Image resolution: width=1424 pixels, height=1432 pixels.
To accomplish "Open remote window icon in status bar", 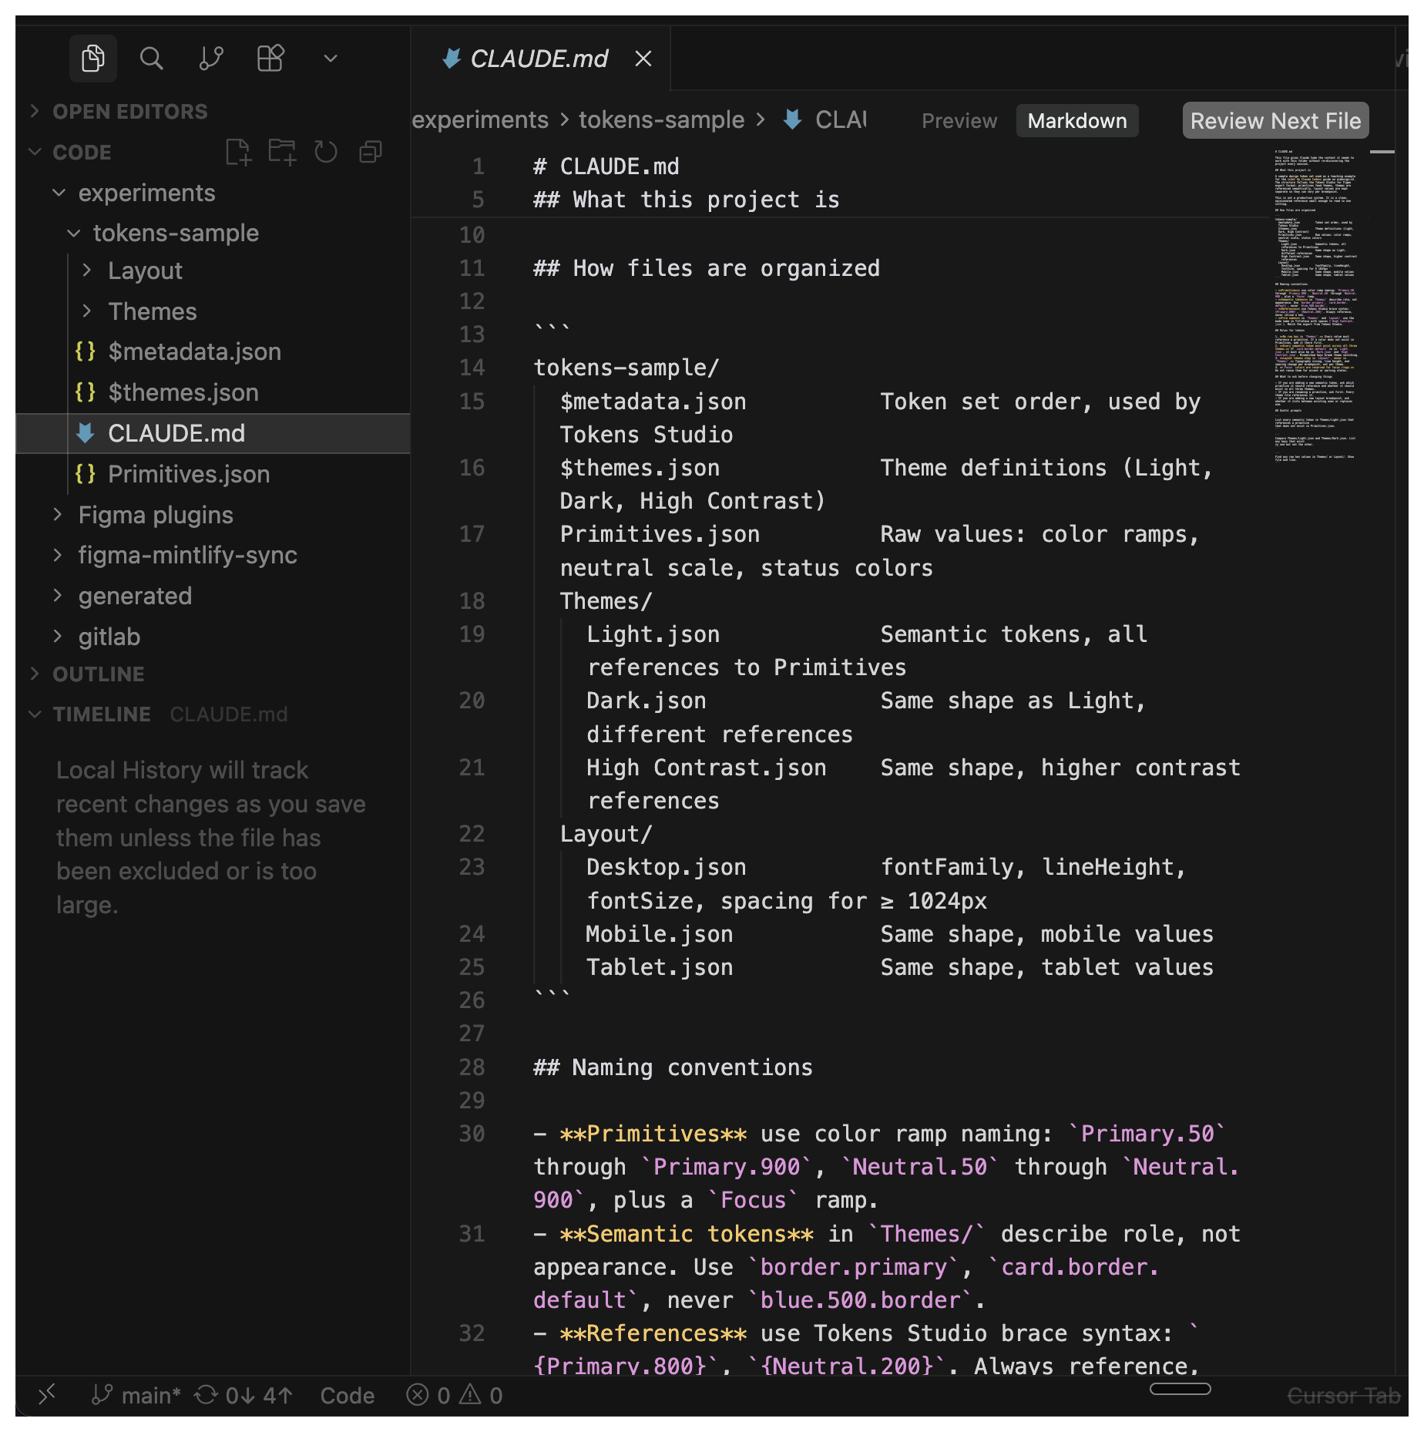I will [x=48, y=1393].
